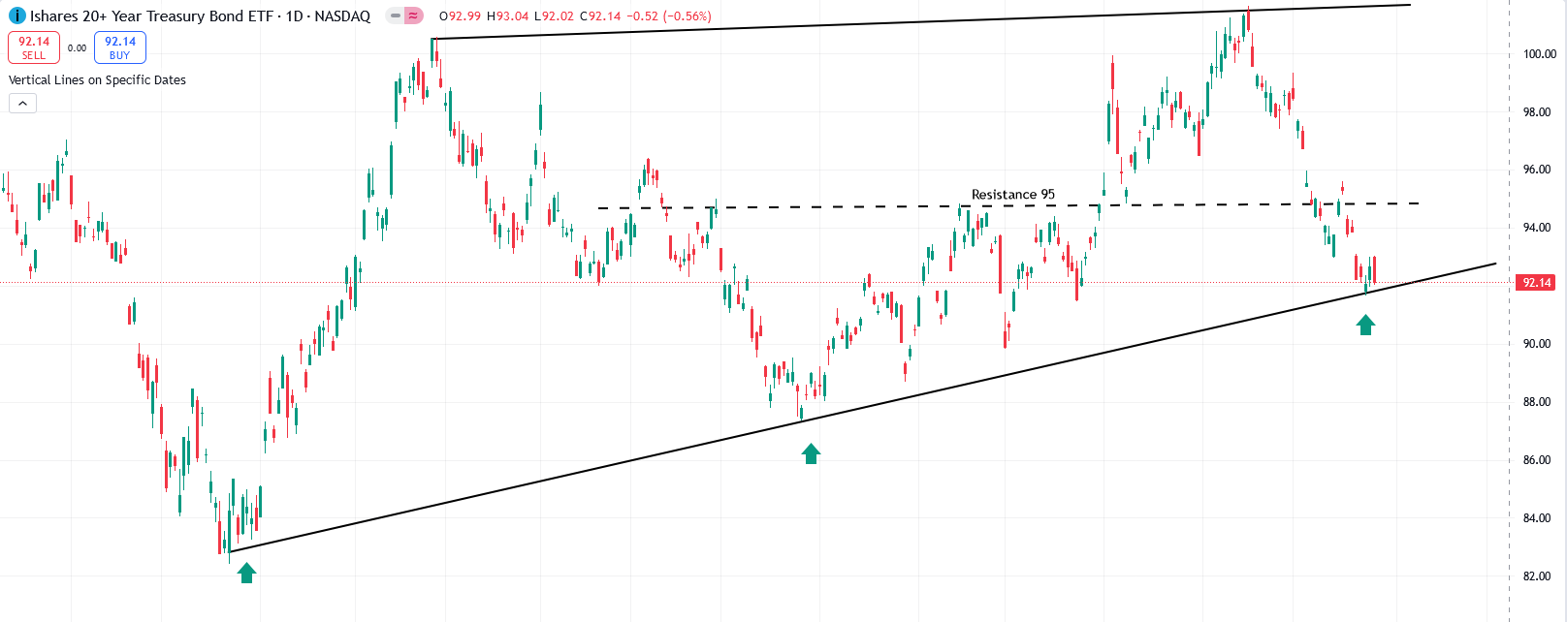
Task: Click the 84.00 price axis label
Action: point(1537,518)
